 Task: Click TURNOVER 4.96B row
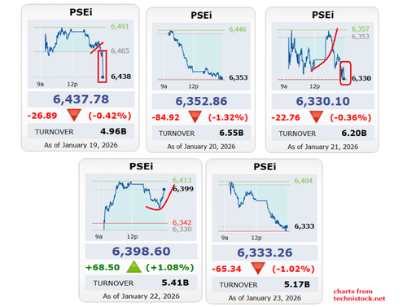pyautogui.click(x=81, y=131)
